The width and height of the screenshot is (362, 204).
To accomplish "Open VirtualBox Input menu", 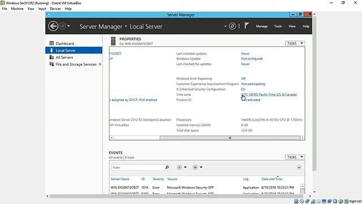I will coord(42,8).
